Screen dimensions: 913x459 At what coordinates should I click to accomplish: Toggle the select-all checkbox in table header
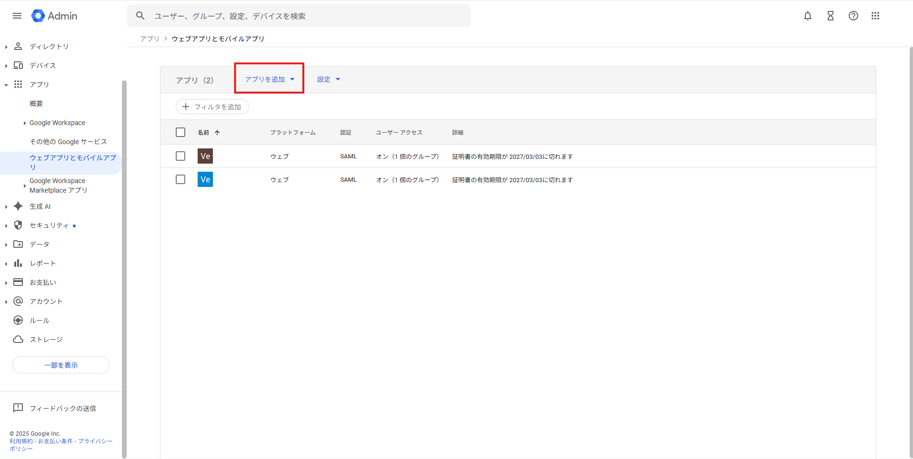coord(181,132)
